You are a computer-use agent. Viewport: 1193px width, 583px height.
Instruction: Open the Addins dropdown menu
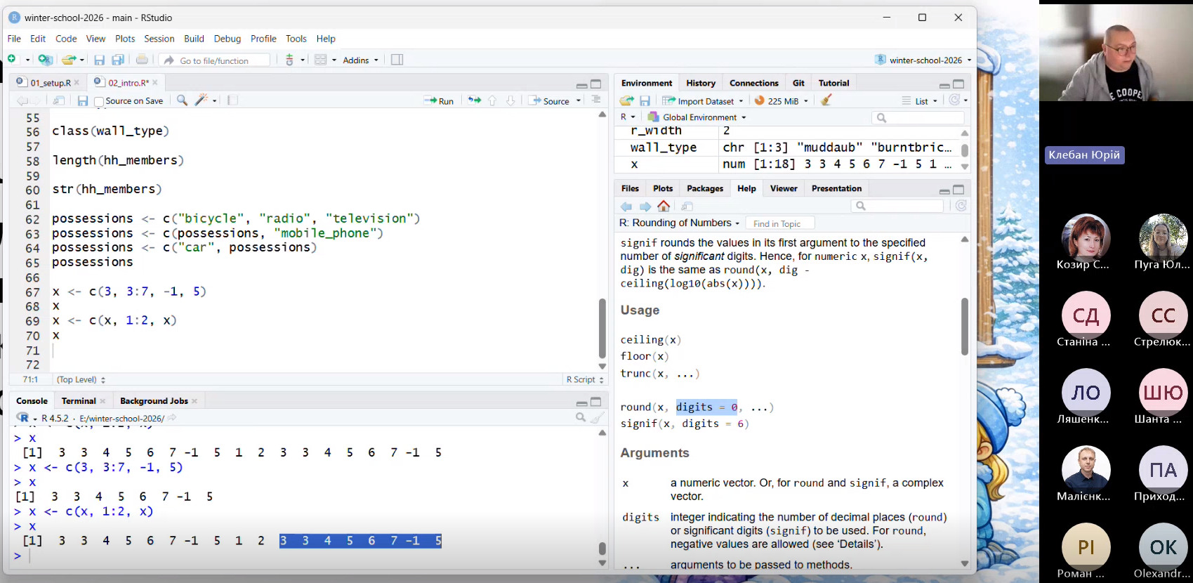click(x=360, y=60)
